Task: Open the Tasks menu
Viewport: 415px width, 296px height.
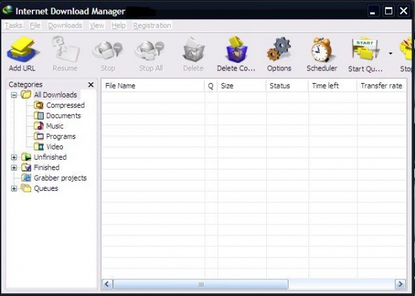Action: (14, 26)
